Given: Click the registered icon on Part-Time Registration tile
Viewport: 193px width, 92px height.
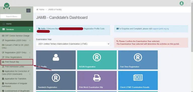Looking at the screenshot, I should [138, 57].
